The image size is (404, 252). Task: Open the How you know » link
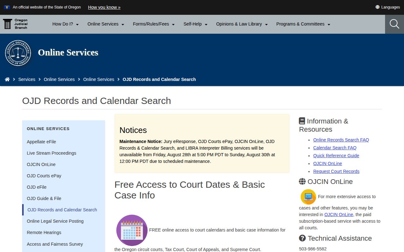pyautogui.click(x=104, y=7)
